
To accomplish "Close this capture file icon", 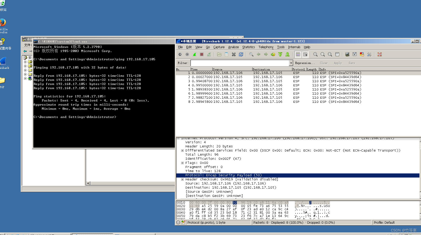I will tap(234, 54).
